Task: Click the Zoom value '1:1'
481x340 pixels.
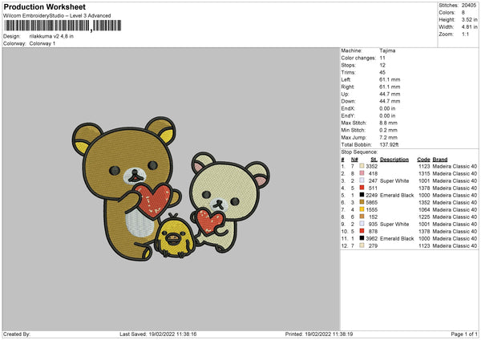Action: (x=465, y=34)
